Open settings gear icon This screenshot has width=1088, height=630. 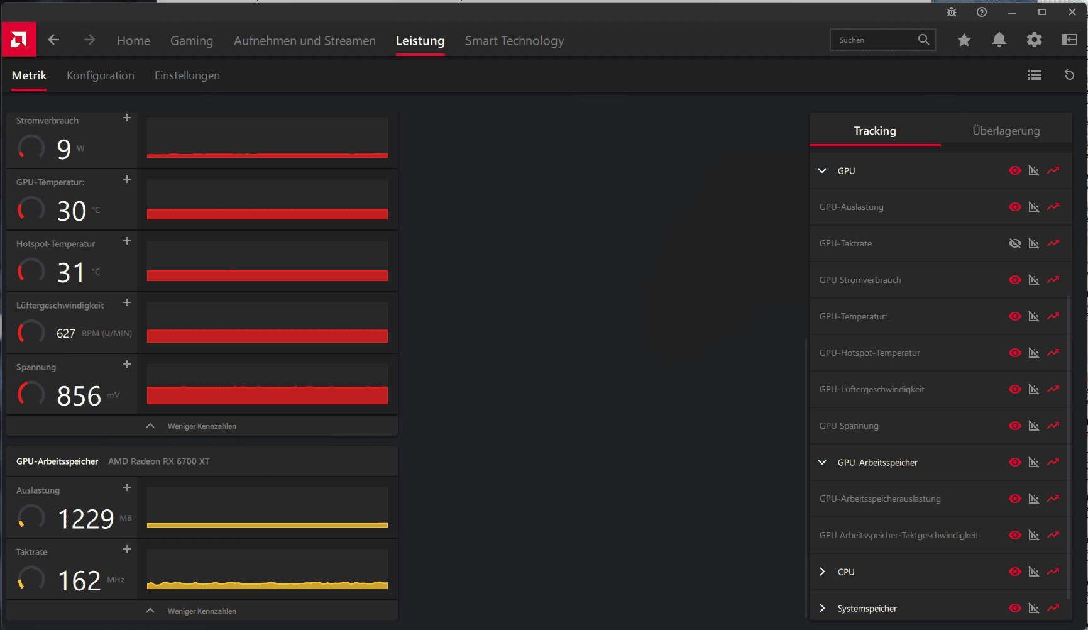click(x=1035, y=40)
